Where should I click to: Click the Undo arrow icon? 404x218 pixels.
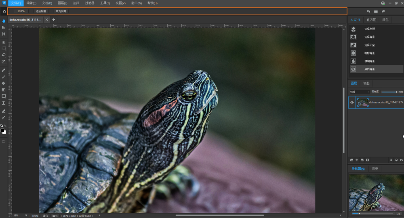368,11
